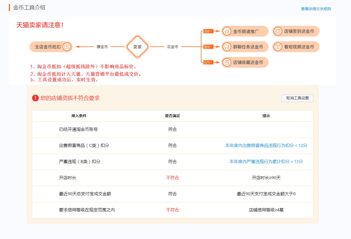Click the table cell 出售假冒商品（C类）扣分
Screen dimensions: 351x239
point(84,146)
